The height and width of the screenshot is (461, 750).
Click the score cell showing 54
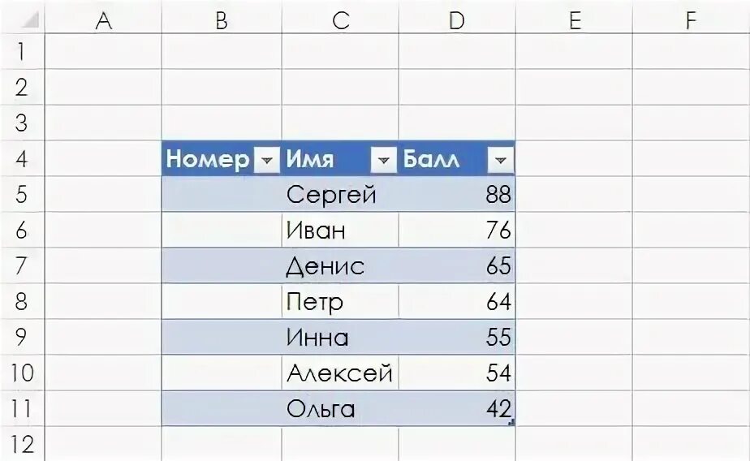click(457, 373)
